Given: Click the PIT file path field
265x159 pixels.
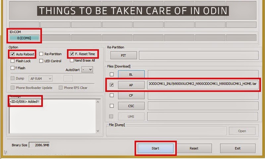Looking at the screenshot, I should pos(198,55).
